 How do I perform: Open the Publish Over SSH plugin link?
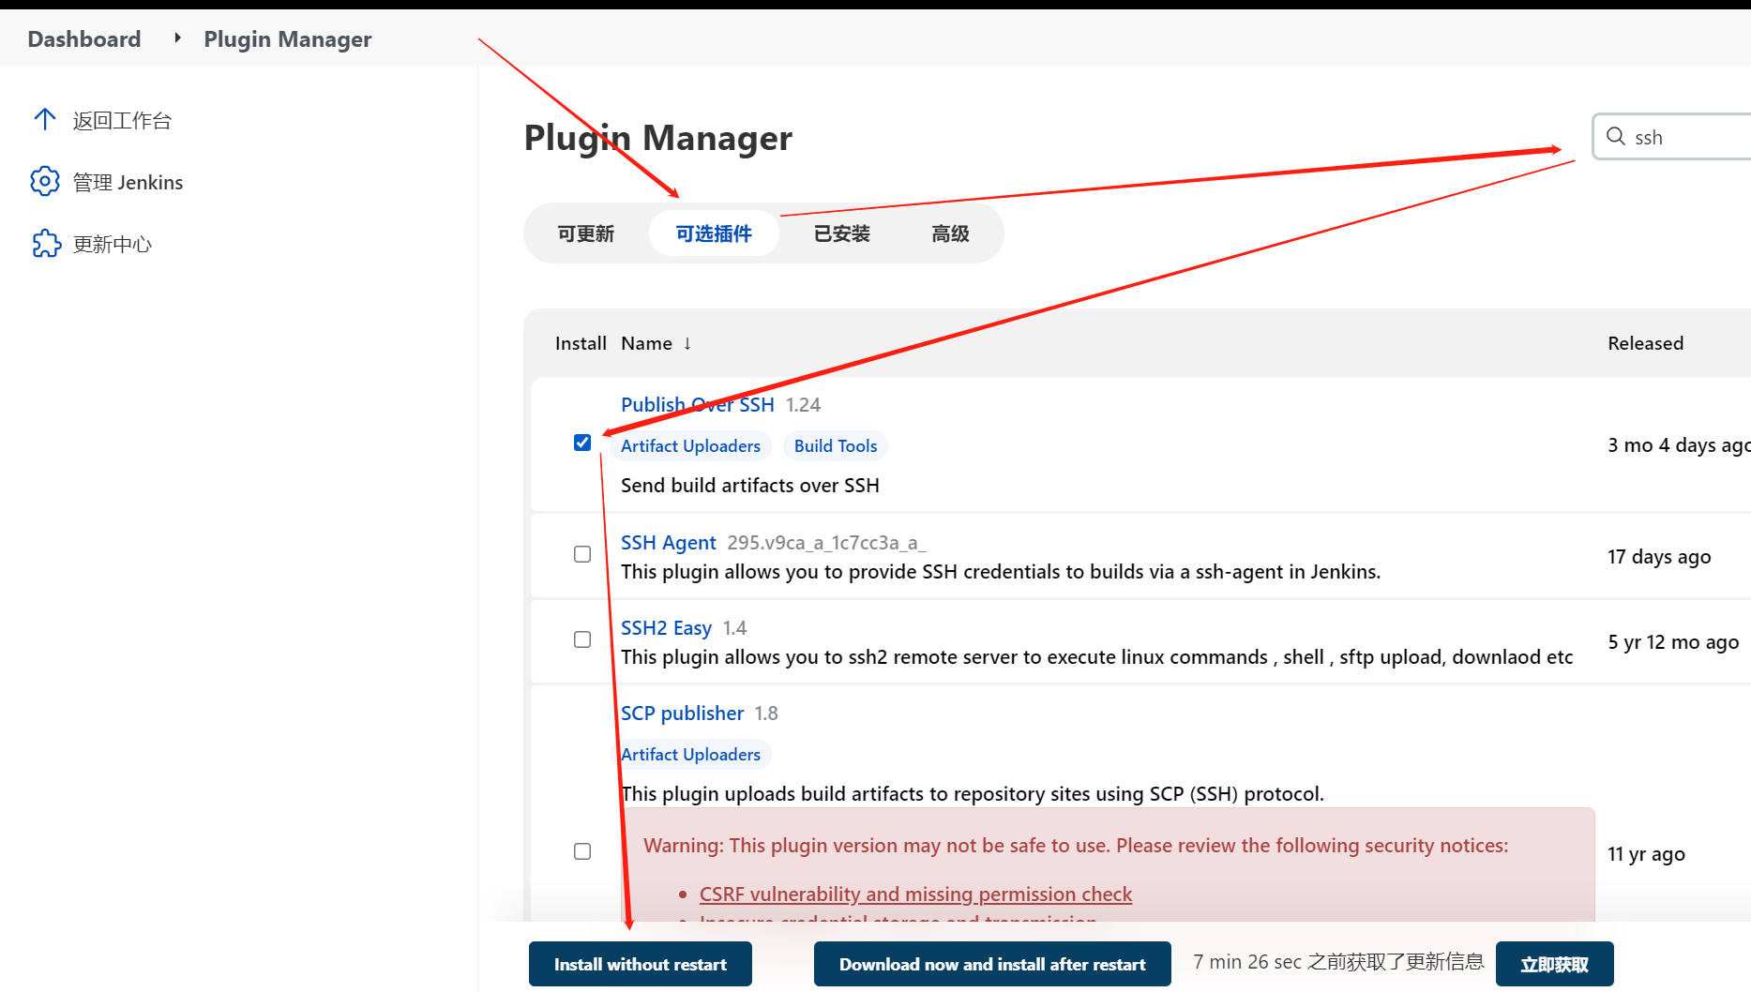[x=698, y=404]
